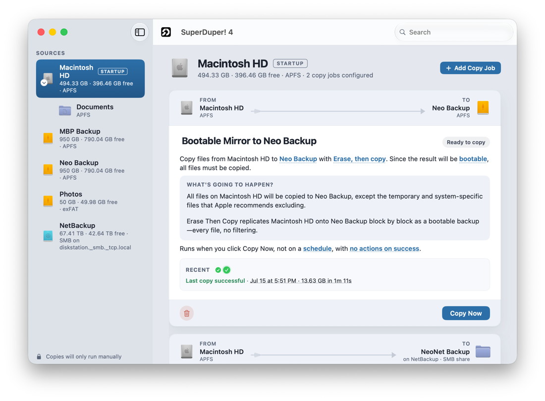Screen dimensions: 545x401
Task: Click the SuperDuper! app logo icon
Action: click(166, 32)
